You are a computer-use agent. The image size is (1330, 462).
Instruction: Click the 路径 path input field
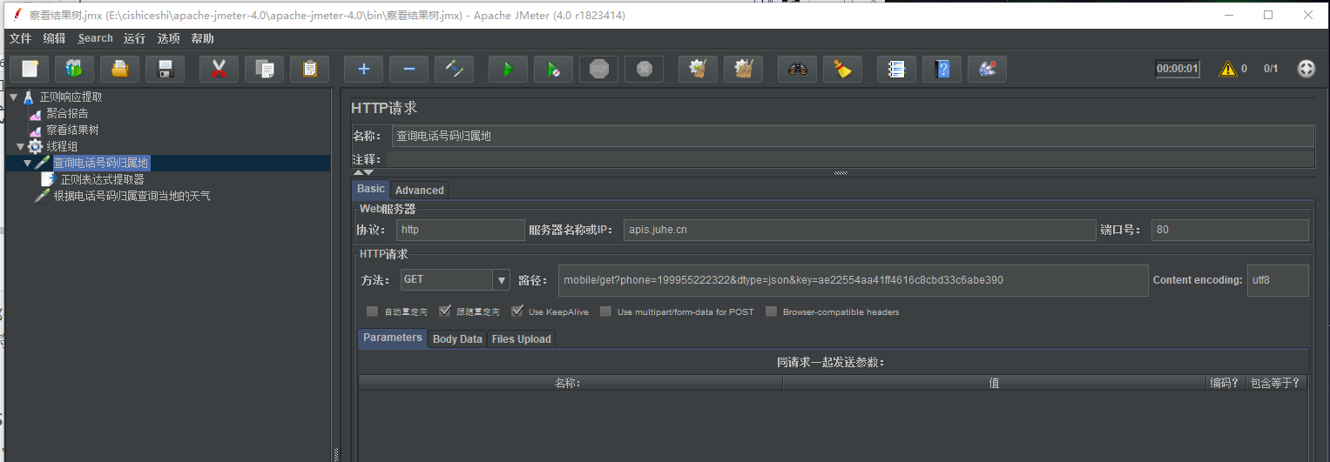(x=854, y=280)
